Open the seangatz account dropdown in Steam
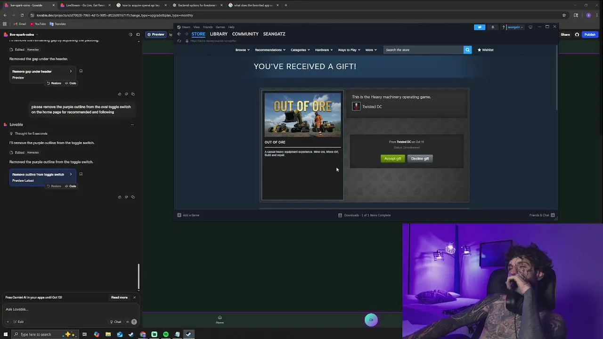603x339 pixels. [515, 27]
